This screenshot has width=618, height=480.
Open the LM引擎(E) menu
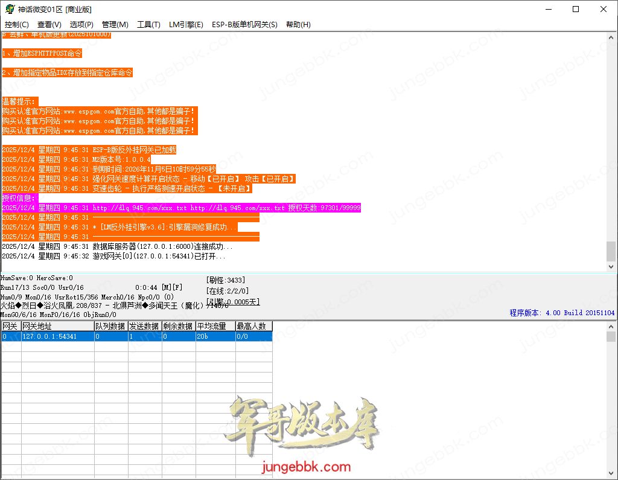pos(186,25)
